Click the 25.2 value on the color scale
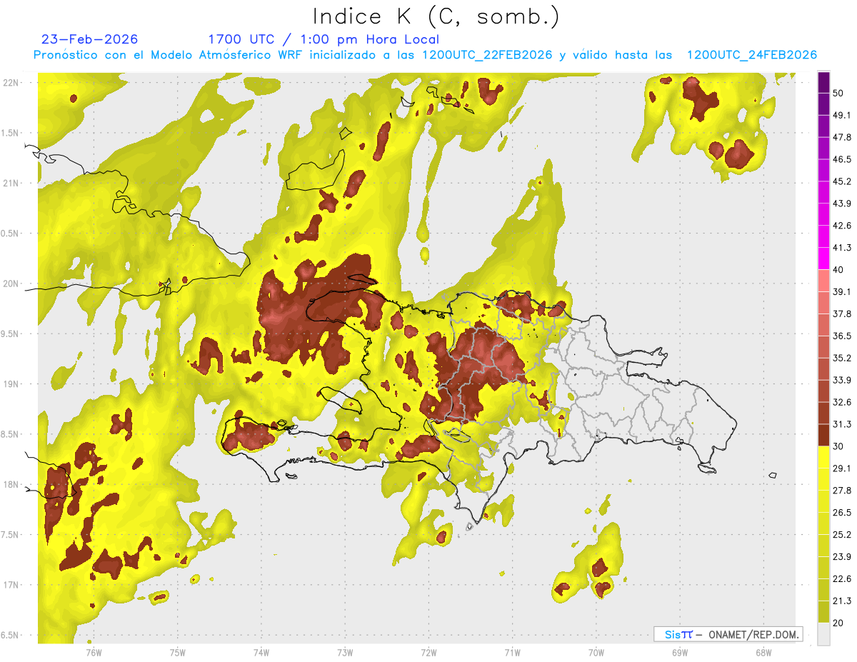 tap(843, 534)
